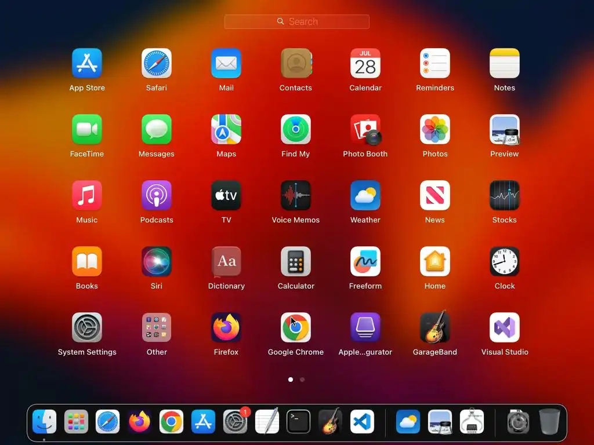Open System Settings from the Launchpad grid
The image size is (594, 445).
pos(87,327)
